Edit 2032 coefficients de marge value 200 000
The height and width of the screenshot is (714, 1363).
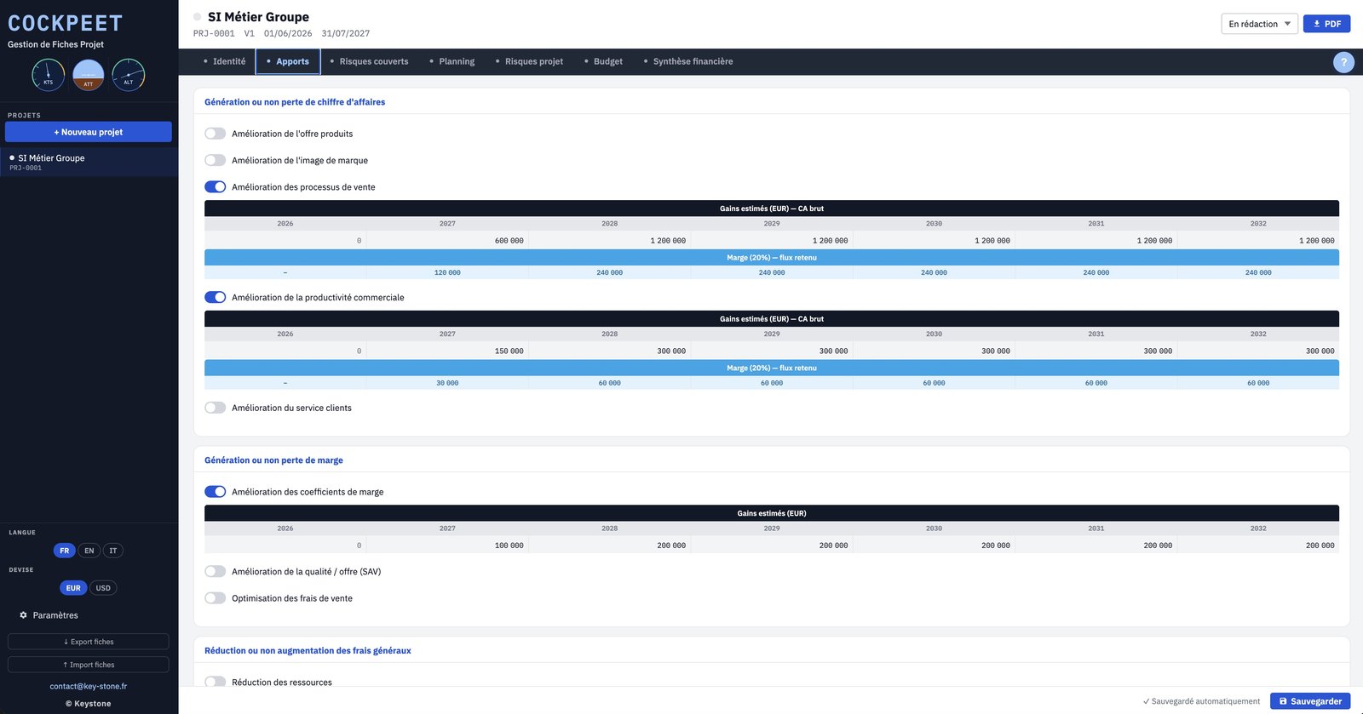(1258, 545)
